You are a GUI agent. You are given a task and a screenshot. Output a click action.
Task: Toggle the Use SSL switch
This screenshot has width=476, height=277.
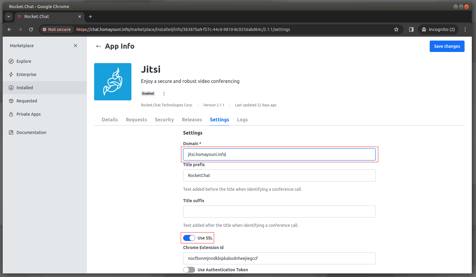(x=189, y=238)
